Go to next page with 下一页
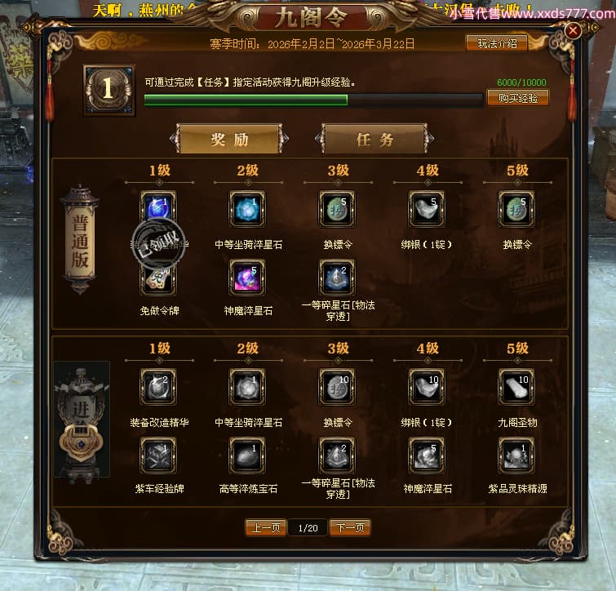616x591 pixels. click(350, 527)
